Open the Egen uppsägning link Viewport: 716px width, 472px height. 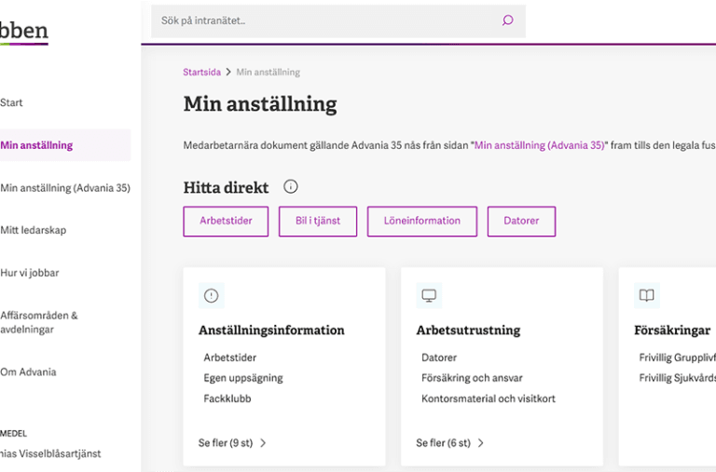[242, 378]
